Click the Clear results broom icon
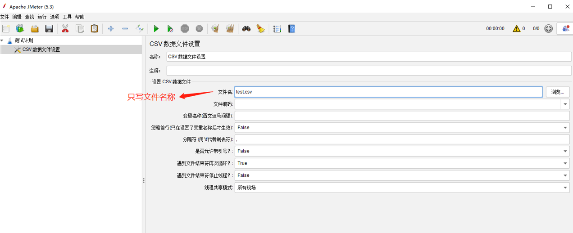This screenshot has width=573, height=233. pos(215,28)
